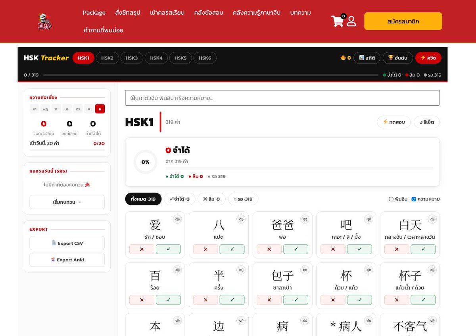Play audio for 爱 card
Screen dimensions: 476x336
coord(177,219)
